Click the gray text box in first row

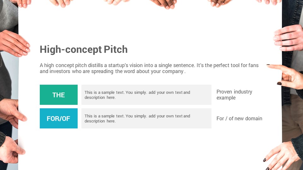(146, 95)
